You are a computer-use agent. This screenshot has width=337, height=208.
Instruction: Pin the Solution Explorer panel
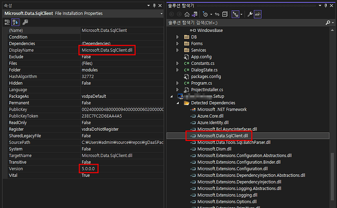326,5
